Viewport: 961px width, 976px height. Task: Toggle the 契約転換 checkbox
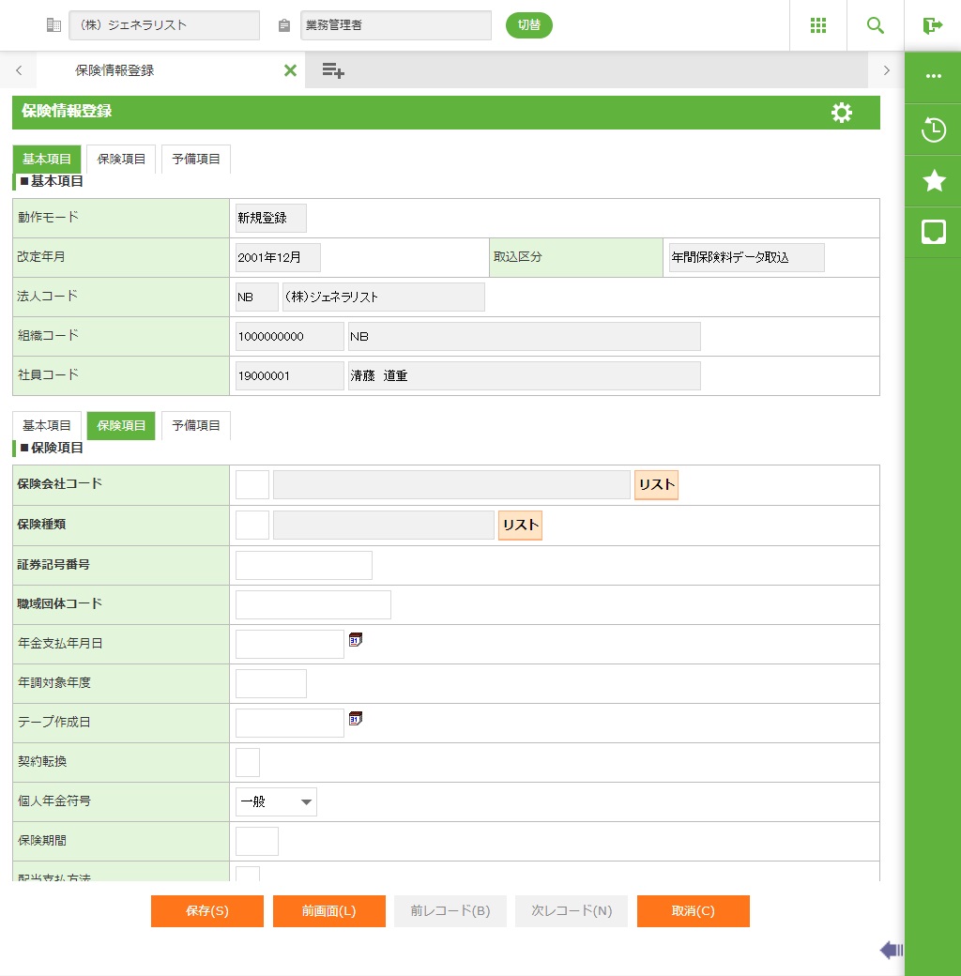point(248,763)
